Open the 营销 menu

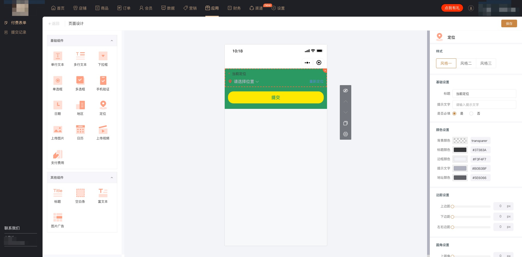click(190, 8)
